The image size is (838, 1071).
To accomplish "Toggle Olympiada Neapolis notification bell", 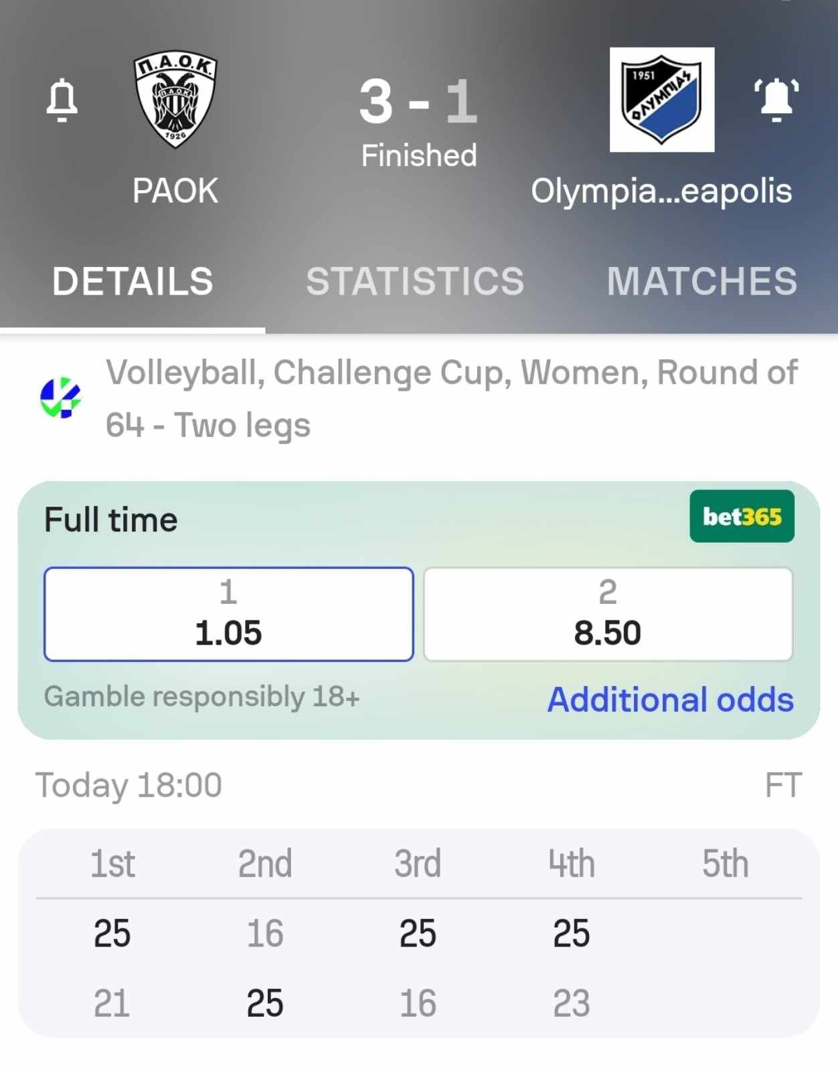I will (x=776, y=100).
